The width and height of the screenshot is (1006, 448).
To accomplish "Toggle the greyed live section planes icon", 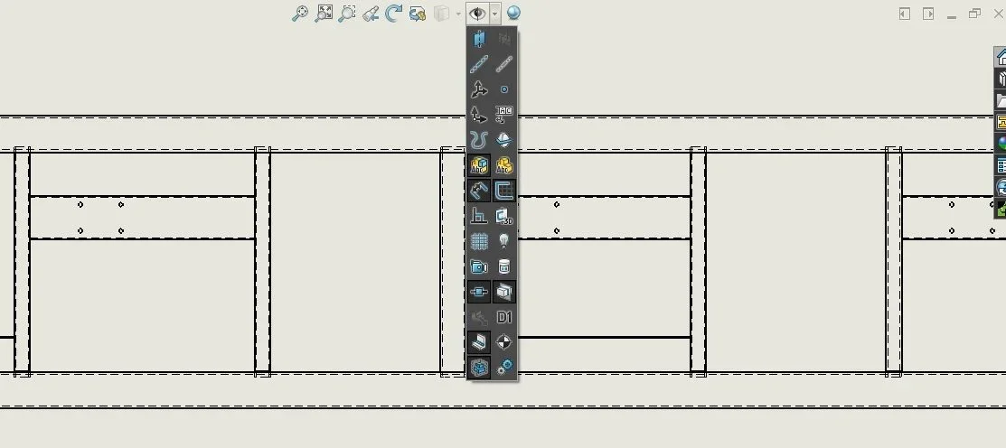I will 504,39.
